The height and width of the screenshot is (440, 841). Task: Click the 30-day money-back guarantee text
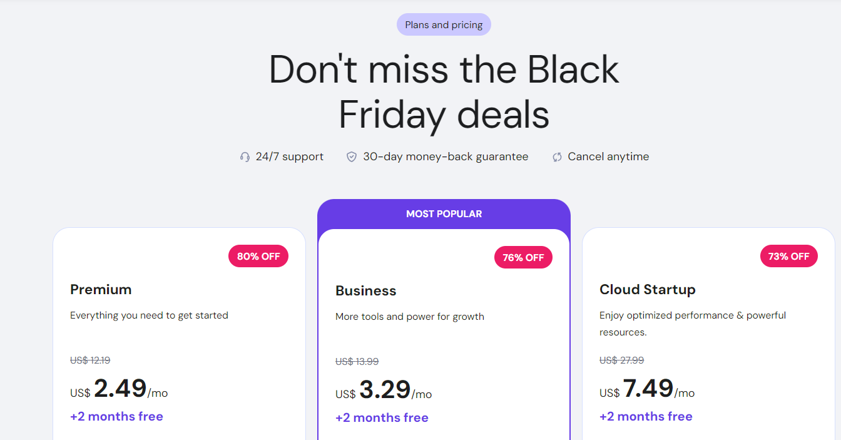click(x=446, y=157)
